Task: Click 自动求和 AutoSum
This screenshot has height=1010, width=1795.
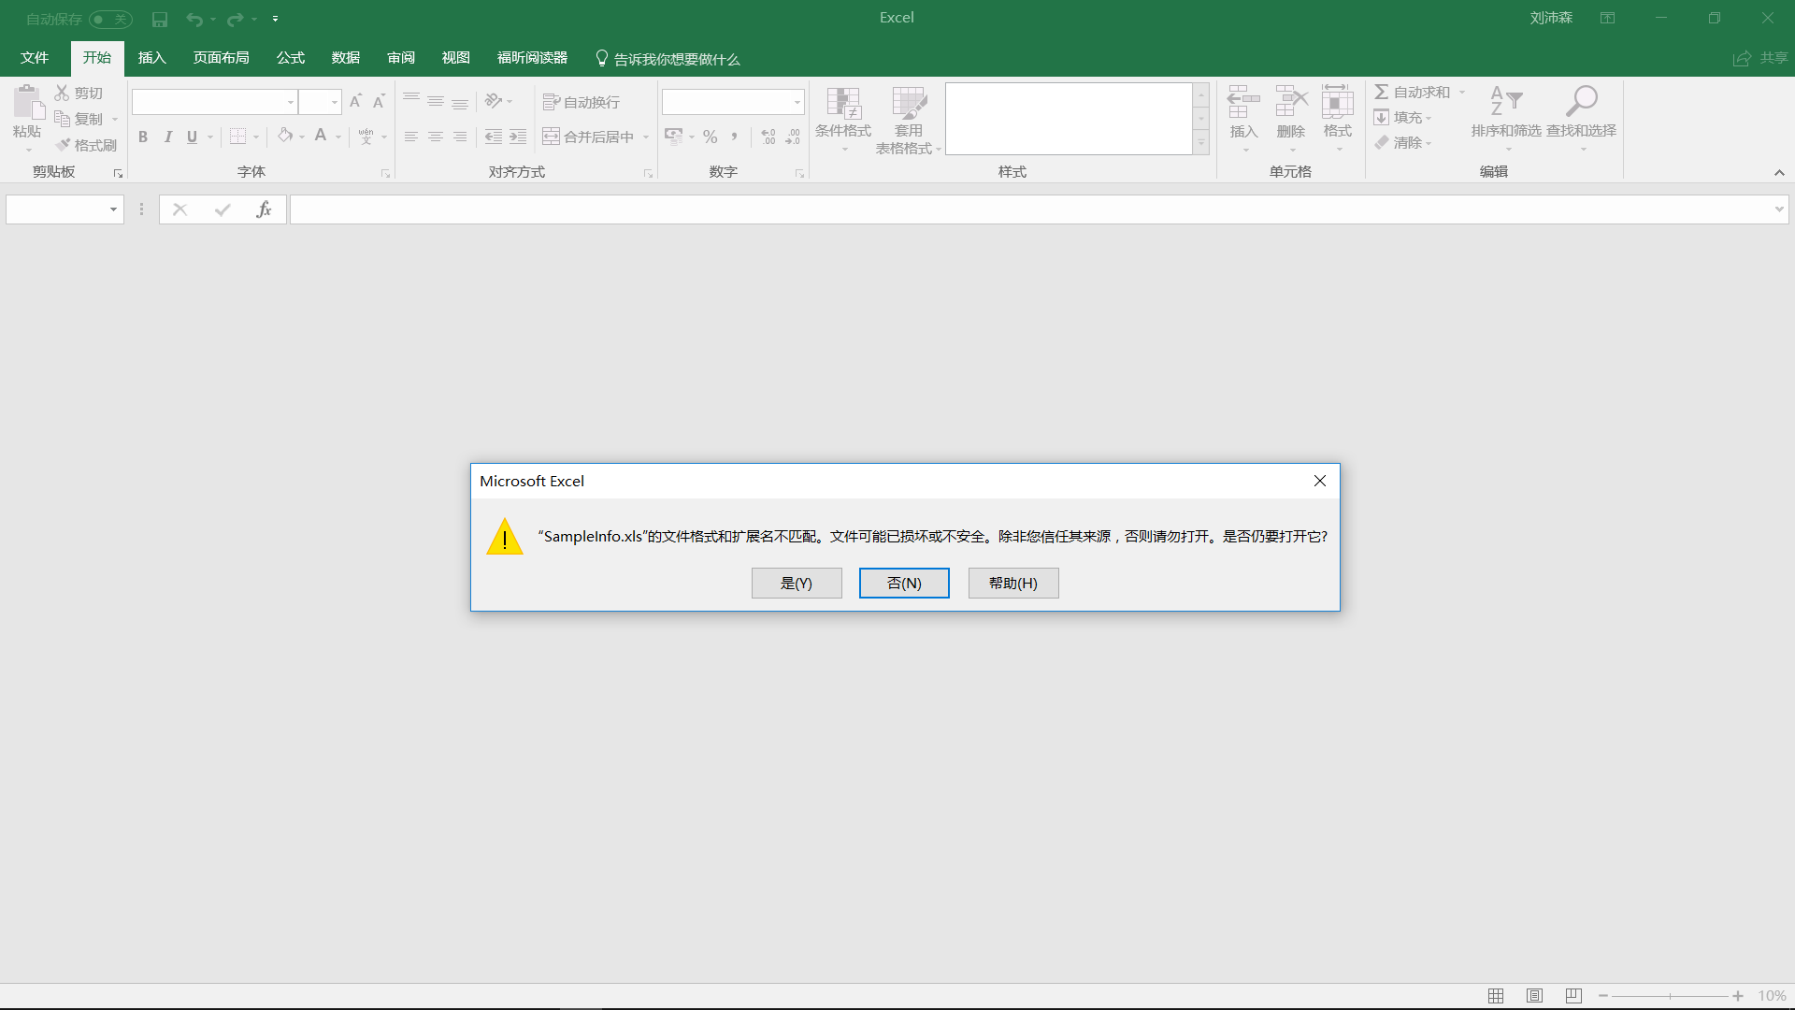Action: coord(1412,92)
